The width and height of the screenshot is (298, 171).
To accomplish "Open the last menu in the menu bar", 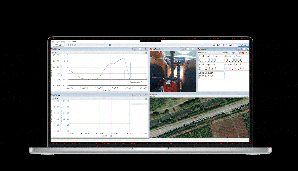I will (74, 41).
